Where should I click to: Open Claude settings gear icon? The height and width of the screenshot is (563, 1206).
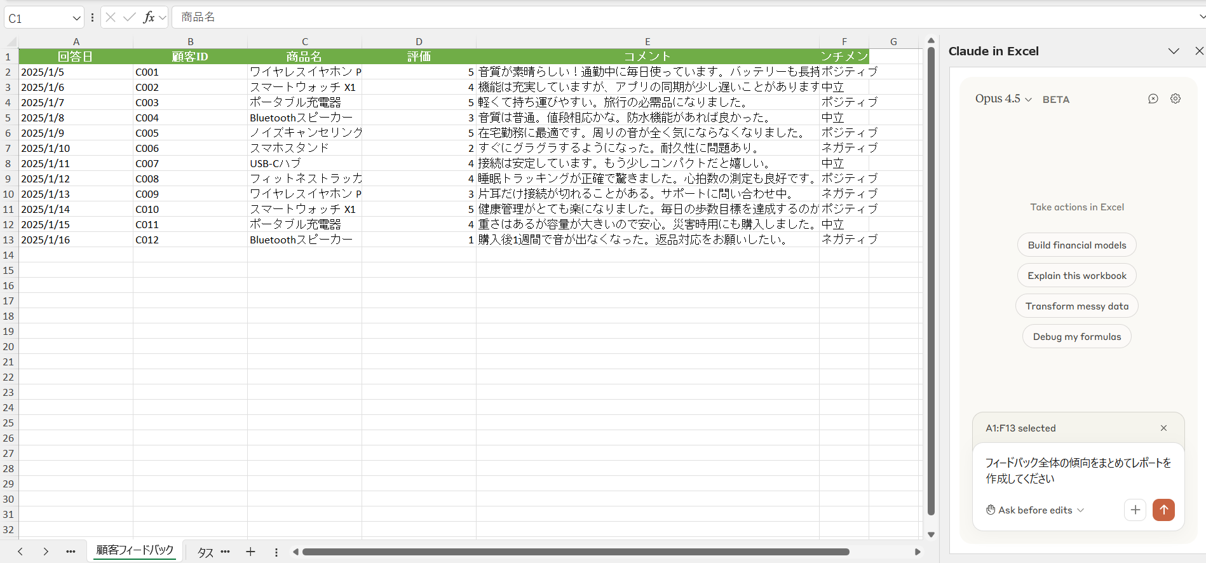point(1176,98)
